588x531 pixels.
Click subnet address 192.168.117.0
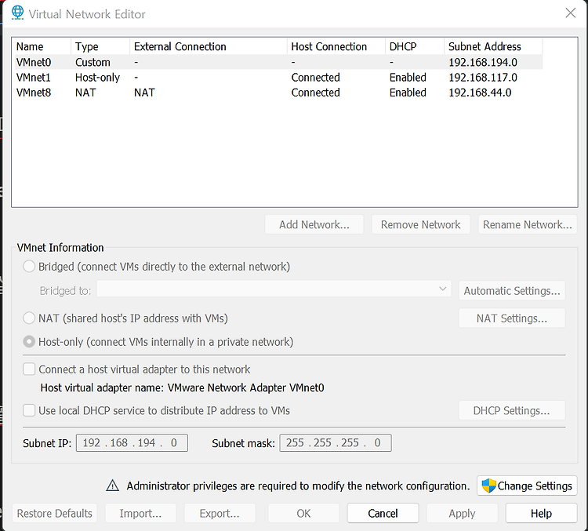[x=483, y=78]
